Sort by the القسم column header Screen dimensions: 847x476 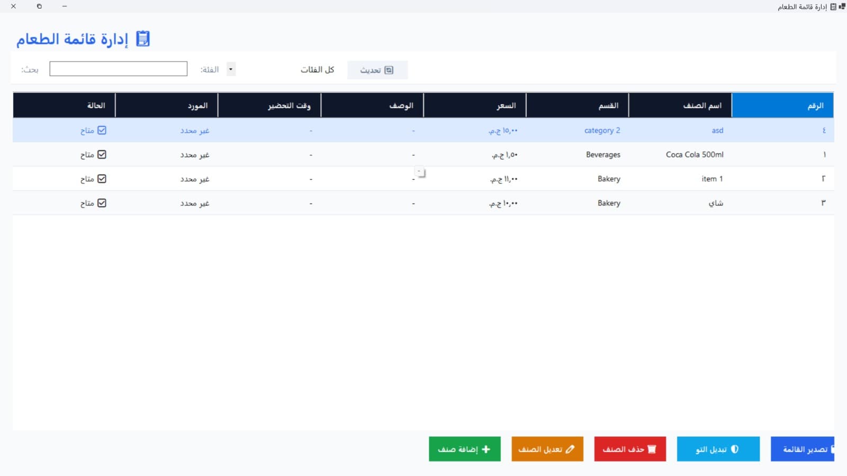[x=578, y=105]
